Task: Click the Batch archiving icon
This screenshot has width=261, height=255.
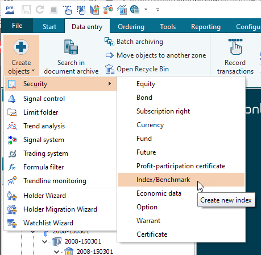Action: pos(110,42)
